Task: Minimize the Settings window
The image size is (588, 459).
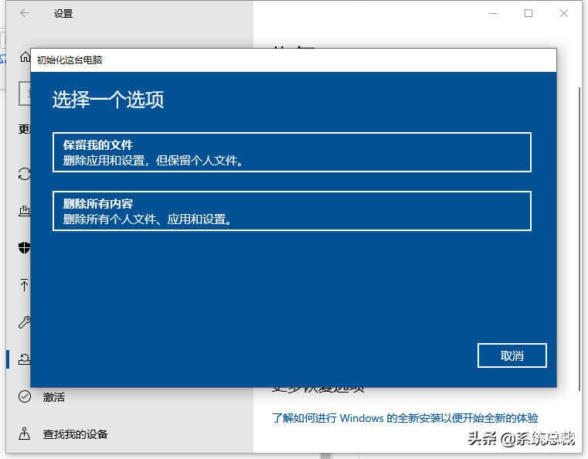Action: 493,13
